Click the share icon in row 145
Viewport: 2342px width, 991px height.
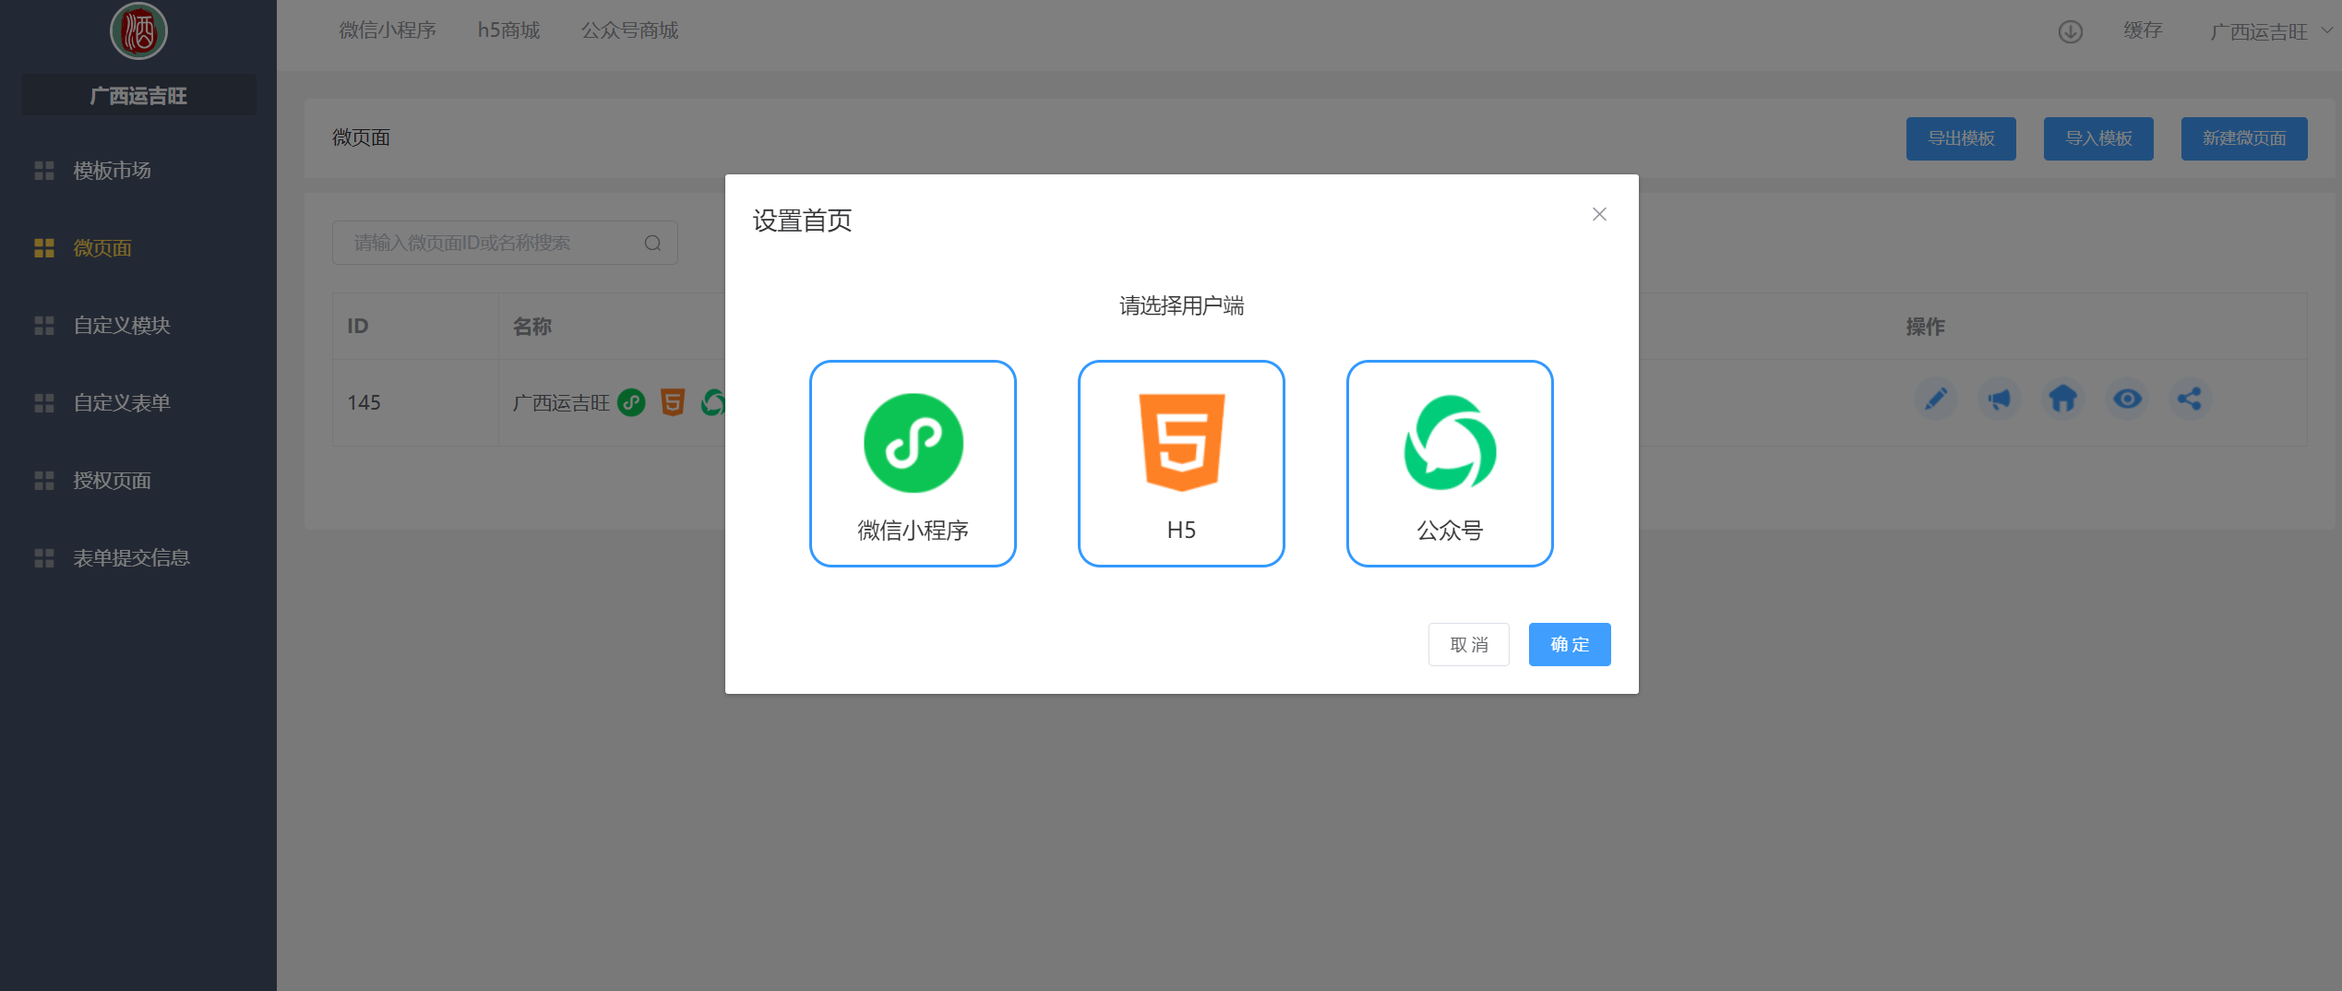coord(2189,400)
